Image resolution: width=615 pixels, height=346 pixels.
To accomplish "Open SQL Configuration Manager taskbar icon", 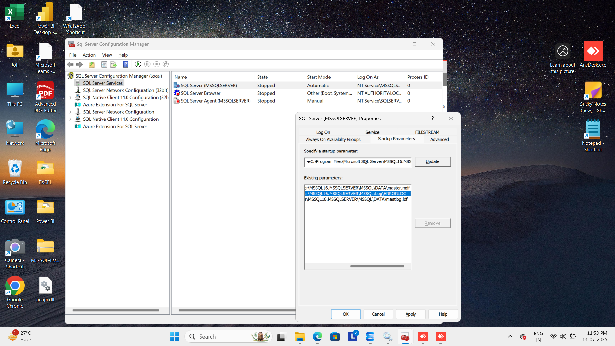I will (405, 337).
